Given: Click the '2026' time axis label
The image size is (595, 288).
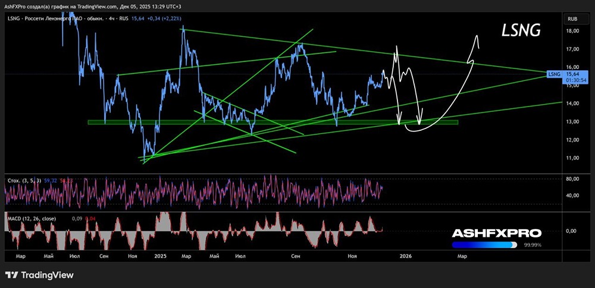Looking at the screenshot, I should pos(406,256).
